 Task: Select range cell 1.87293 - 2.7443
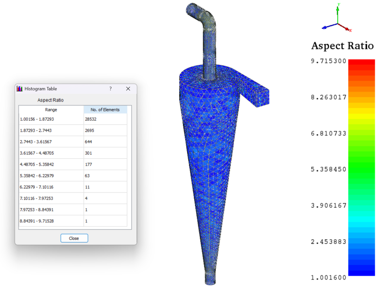(51, 130)
